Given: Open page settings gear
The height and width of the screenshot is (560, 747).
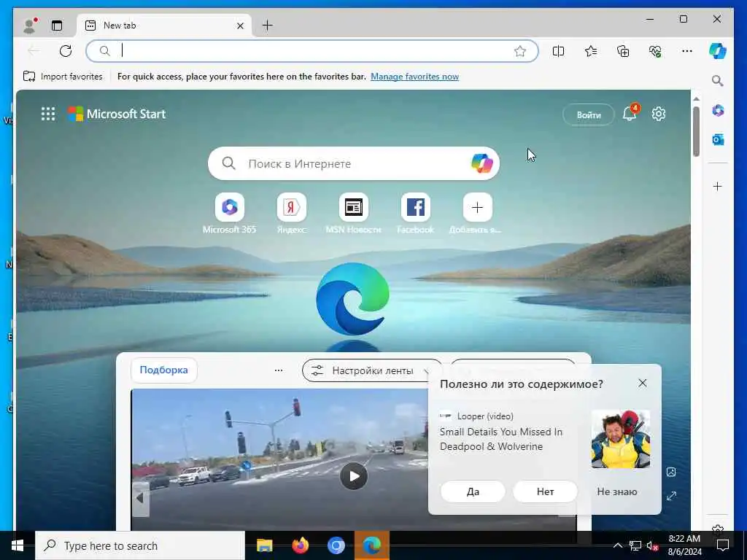Looking at the screenshot, I should pos(659,114).
